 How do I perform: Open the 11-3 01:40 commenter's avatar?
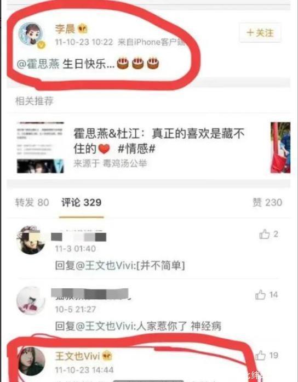(x=31, y=240)
